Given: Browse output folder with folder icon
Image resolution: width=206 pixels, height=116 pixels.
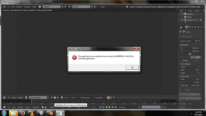Looking at the screenshot, I should [199, 94].
